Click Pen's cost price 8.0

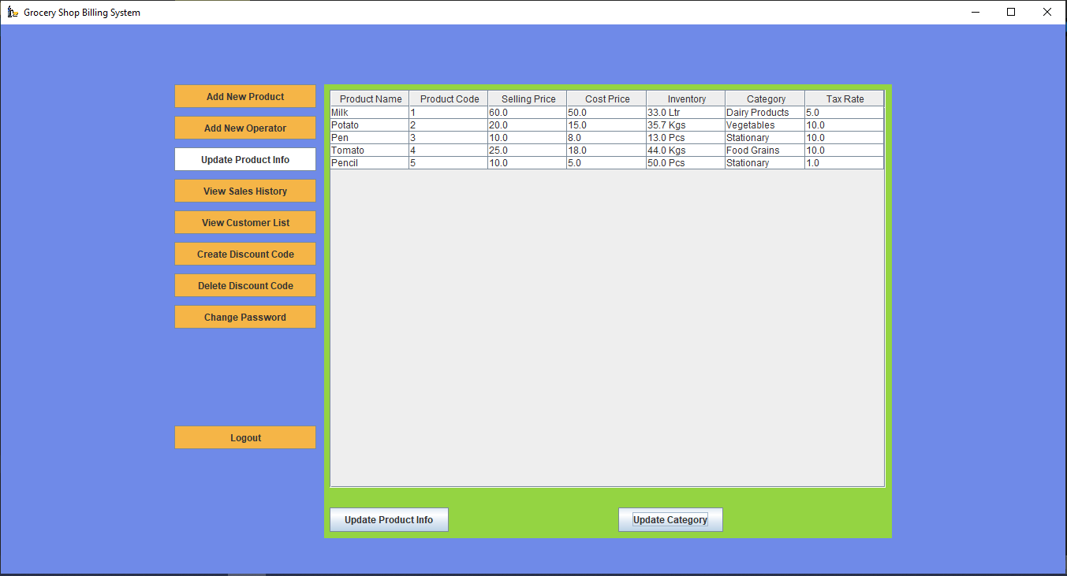(x=606, y=138)
